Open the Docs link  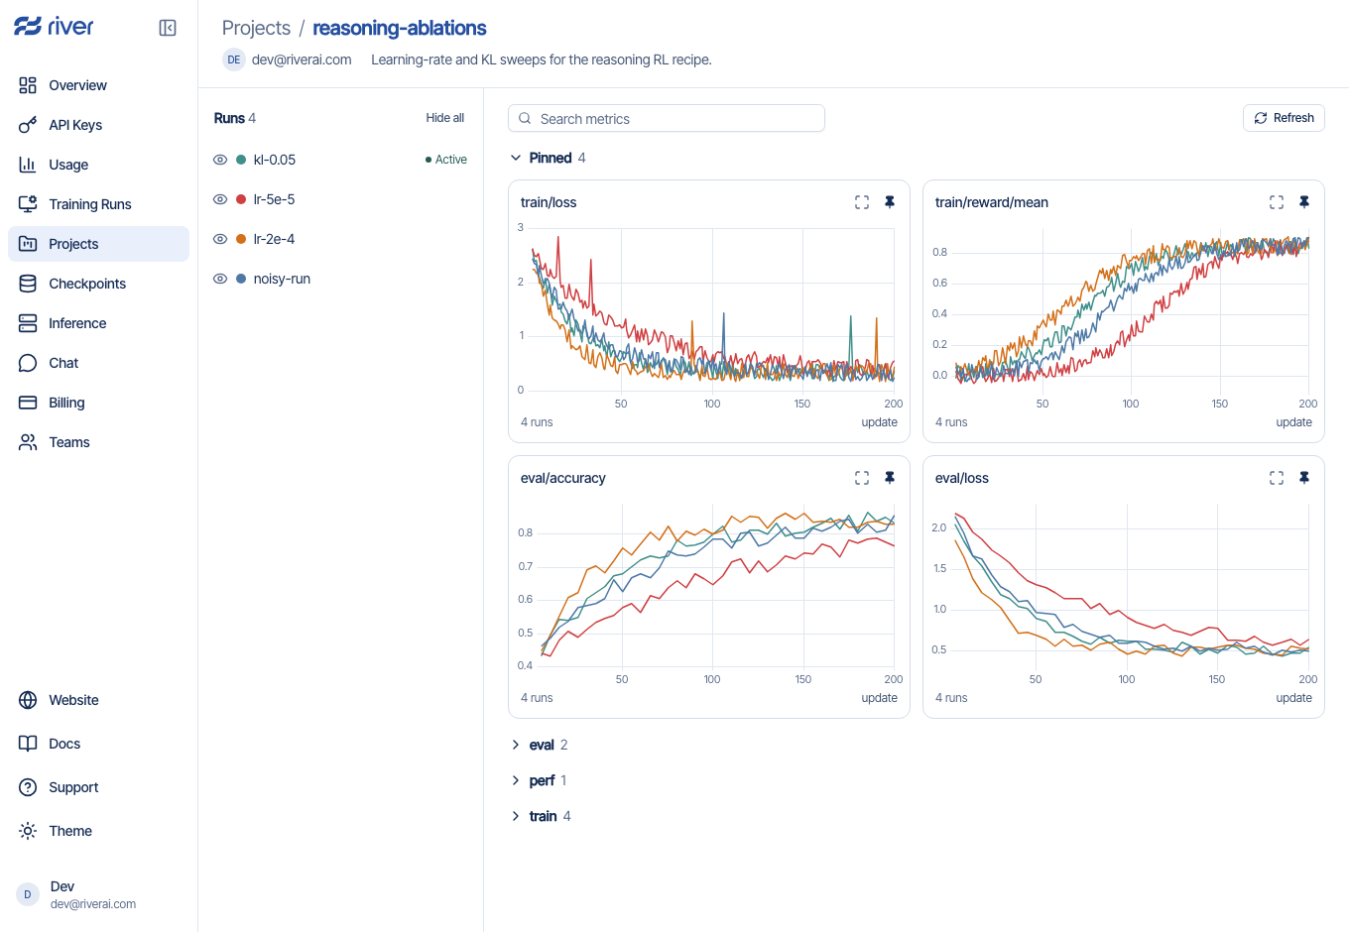[98, 744]
